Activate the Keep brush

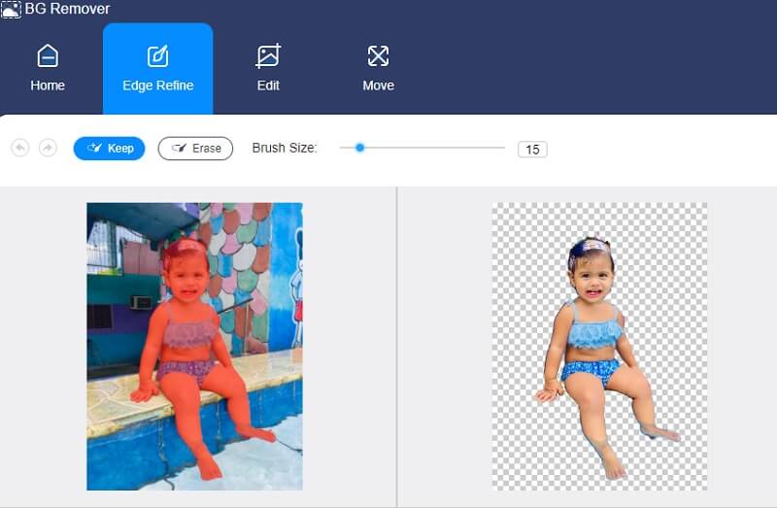109,149
